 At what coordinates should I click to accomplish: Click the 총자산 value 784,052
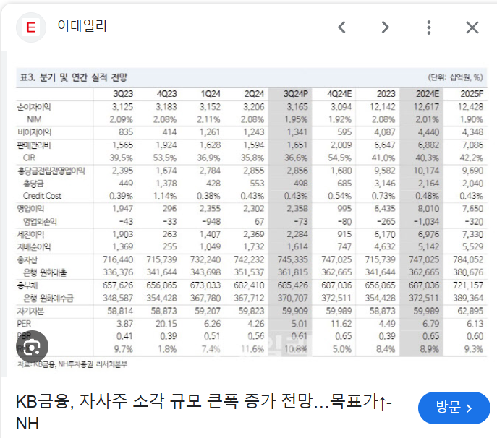pyautogui.click(x=468, y=260)
